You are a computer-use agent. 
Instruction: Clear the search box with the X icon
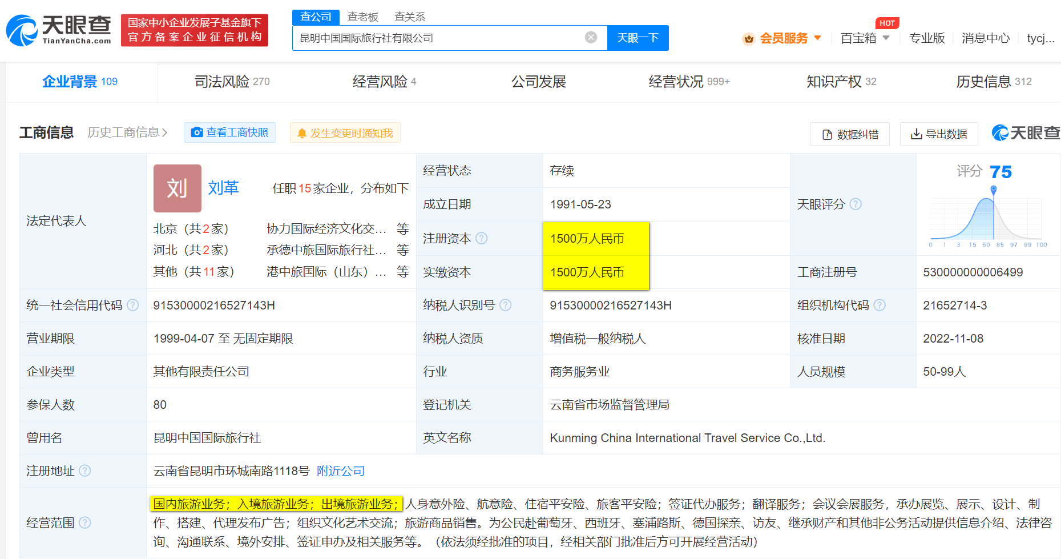coord(591,38)
